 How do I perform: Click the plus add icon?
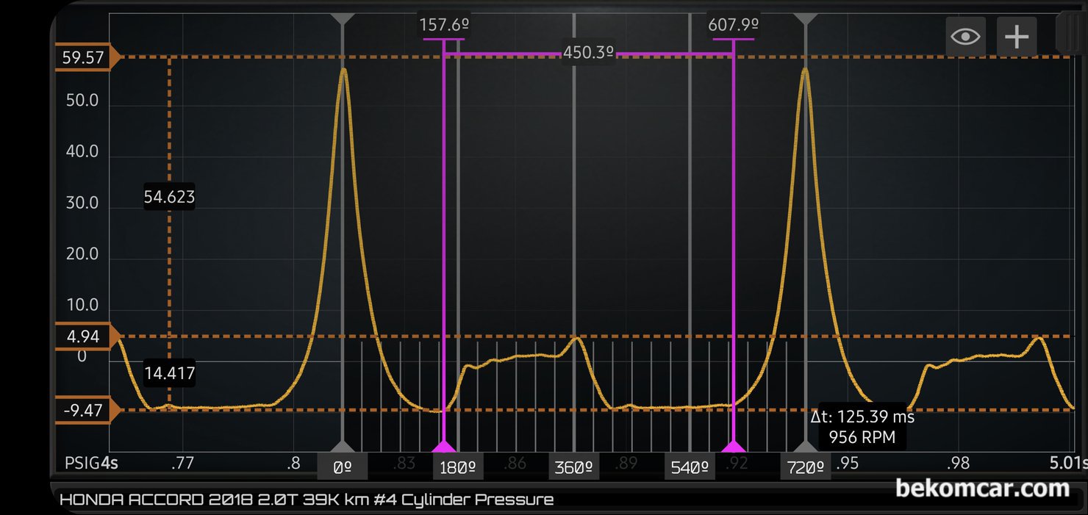coord(1016,36)
